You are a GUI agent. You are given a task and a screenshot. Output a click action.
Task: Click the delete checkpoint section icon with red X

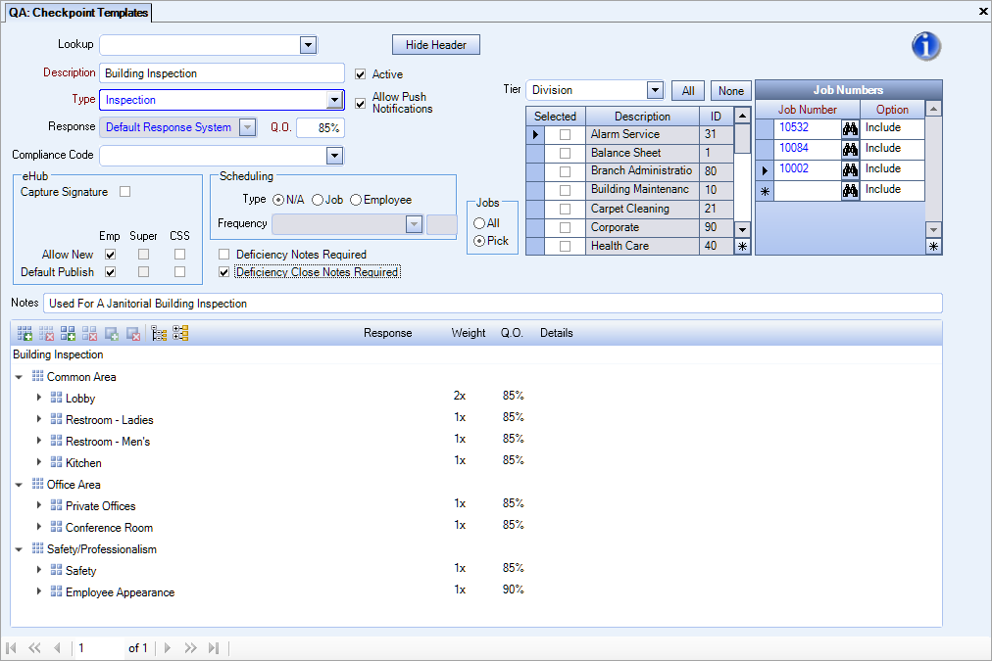(46, 333)
